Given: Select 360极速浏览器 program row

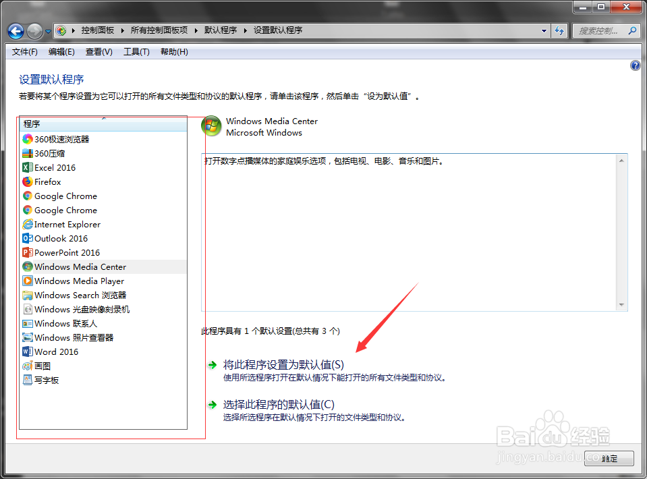Looking at the screenshot, I should tap(103, 139).
